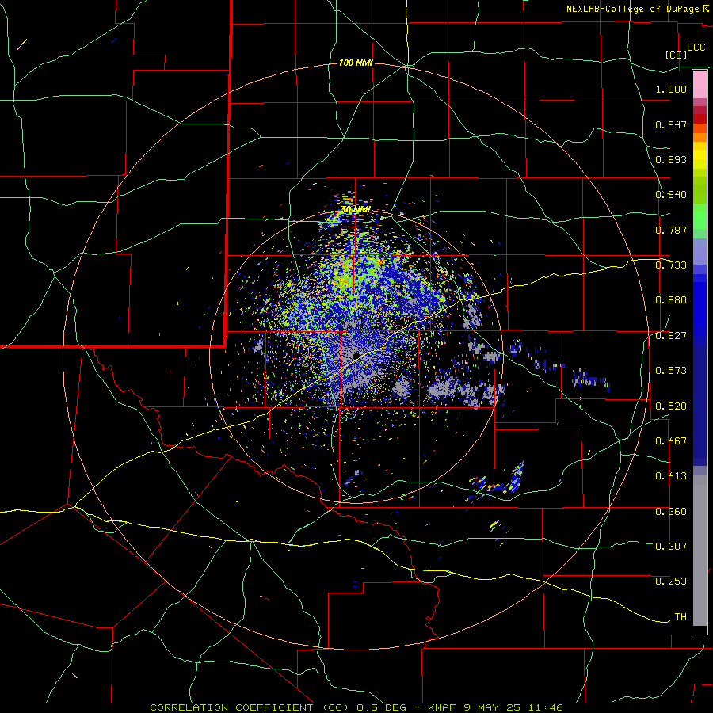Click the [CC] unit label
Viewport: 713px width, 713px height.
pyautogui.click(x=676, y=55)
